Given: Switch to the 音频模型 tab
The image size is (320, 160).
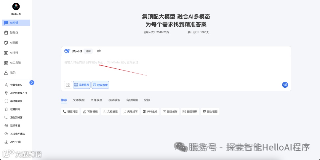Looking at the screenshot, I should click(132, 100).
